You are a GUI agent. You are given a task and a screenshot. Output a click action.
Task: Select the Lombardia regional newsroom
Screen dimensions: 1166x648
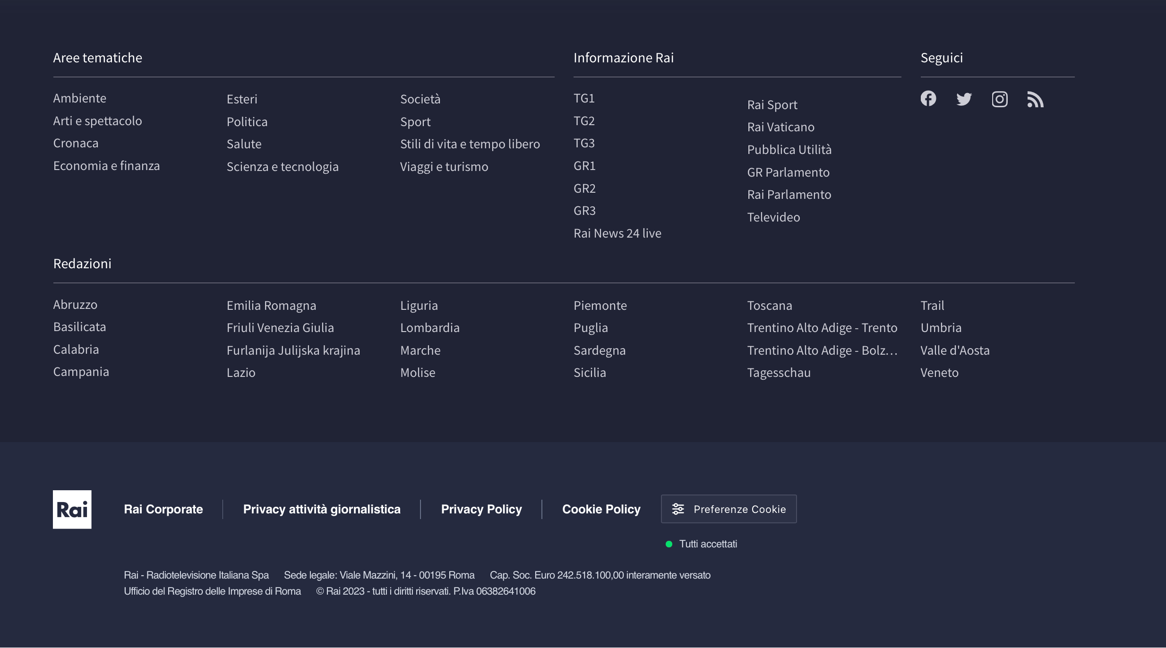(x=429, y=328)
